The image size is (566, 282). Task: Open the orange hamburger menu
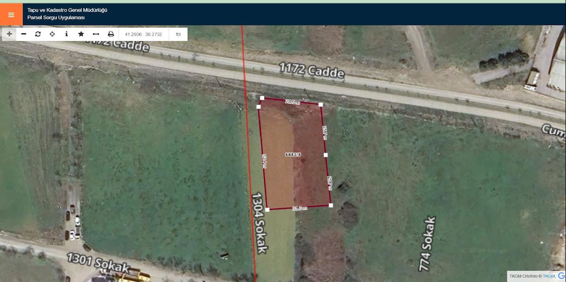[x=11, y=14]
